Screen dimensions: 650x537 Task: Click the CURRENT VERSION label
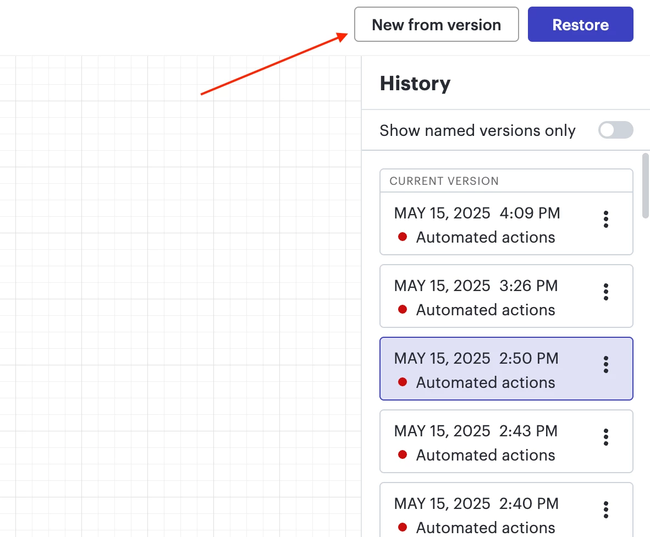(x=444, y=181)
